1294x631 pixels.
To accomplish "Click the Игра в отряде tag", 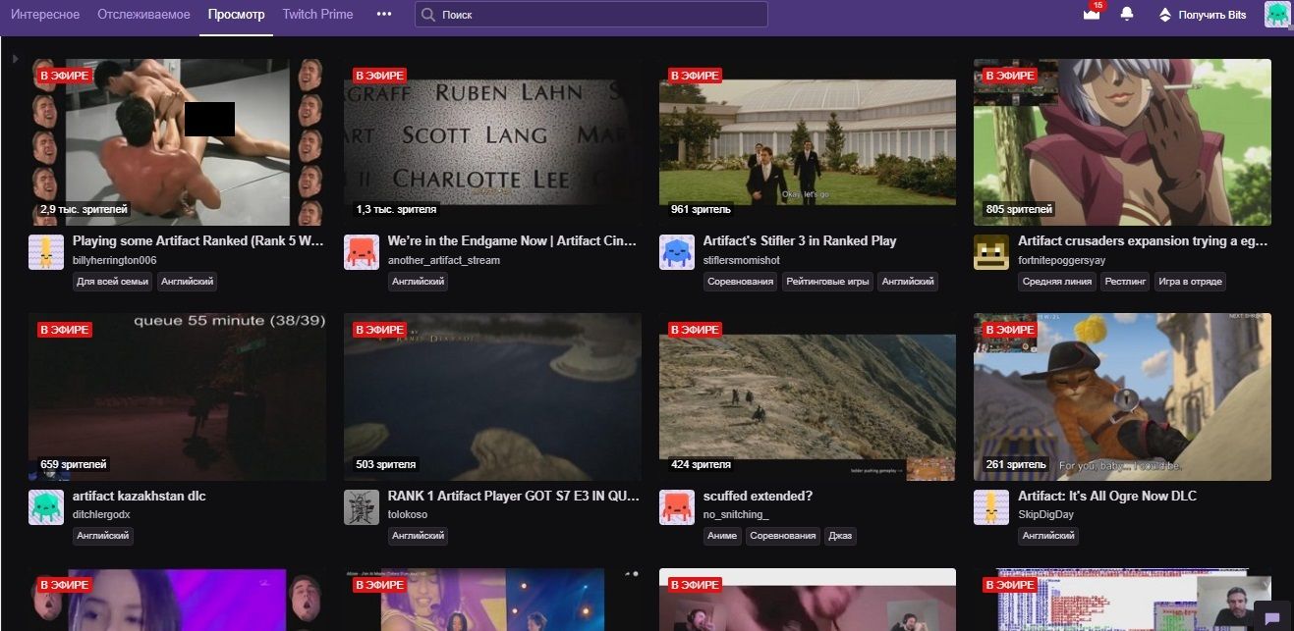I will (x=1190, y=282).
